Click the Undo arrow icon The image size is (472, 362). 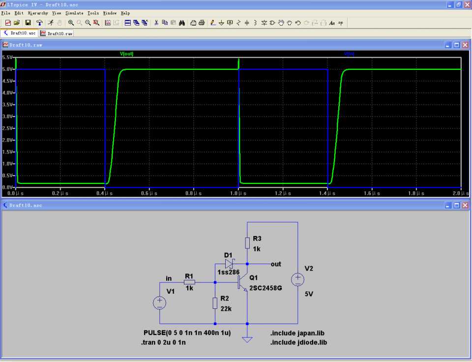point(298,23)
